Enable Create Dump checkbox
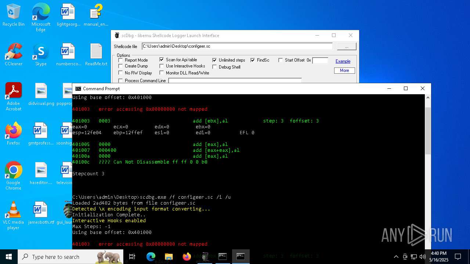 [120, 66]
